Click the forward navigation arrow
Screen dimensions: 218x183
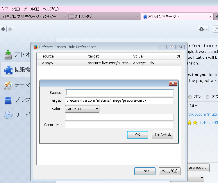coord(10,29)
